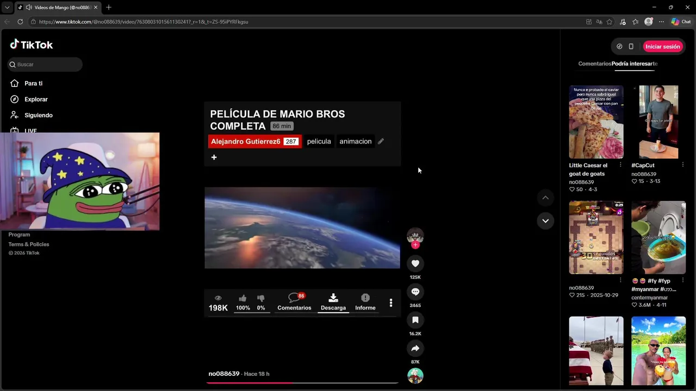The height and width of the screenshot is (391, 696).
Task: Click the Iniciar sesión button
Action: (663, 47)
